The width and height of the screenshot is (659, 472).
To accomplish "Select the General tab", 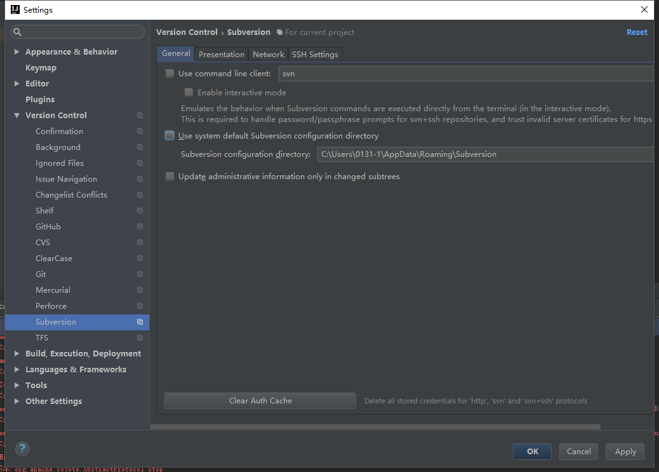I will (x=176, y=54).
